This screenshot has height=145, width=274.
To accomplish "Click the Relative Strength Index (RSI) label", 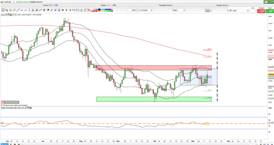I will (12, 108).
